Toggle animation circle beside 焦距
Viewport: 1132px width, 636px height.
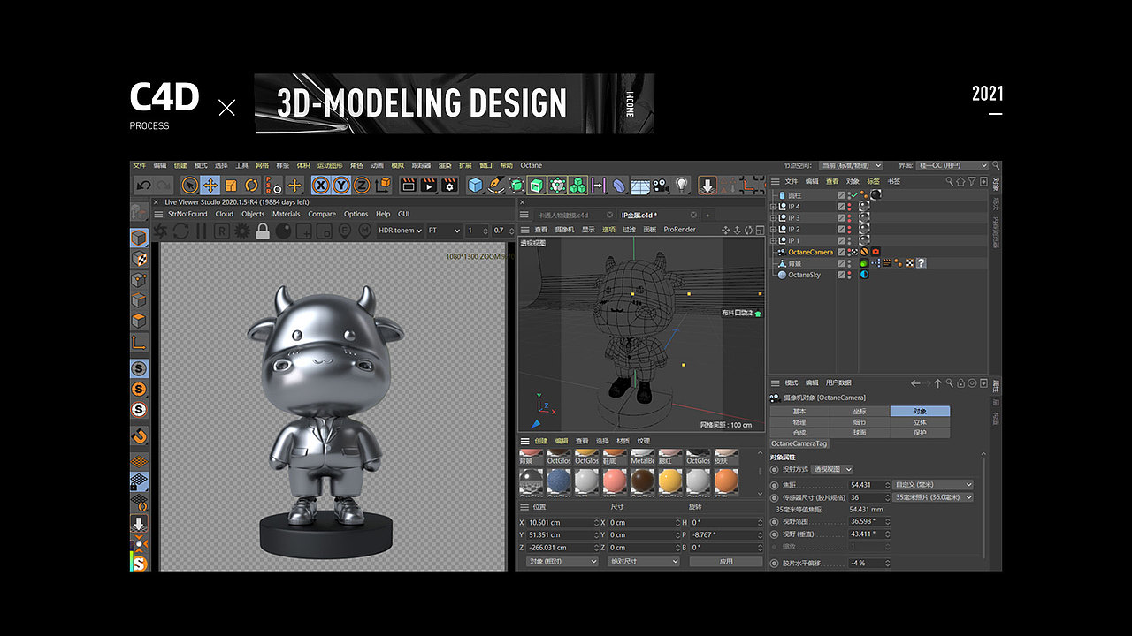click(775, 485)
